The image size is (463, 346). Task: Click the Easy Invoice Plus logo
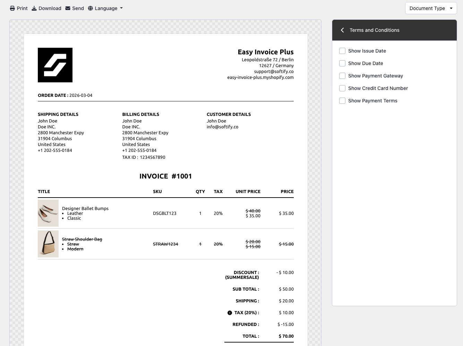55,65
